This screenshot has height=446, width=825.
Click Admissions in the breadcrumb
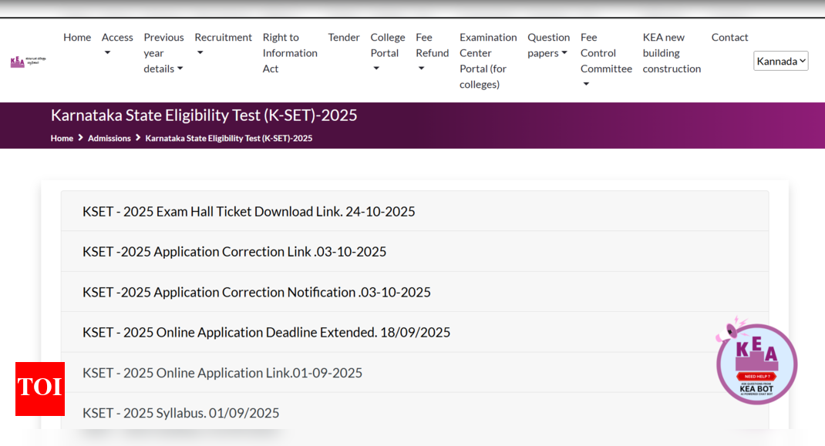tap(109, 139)
